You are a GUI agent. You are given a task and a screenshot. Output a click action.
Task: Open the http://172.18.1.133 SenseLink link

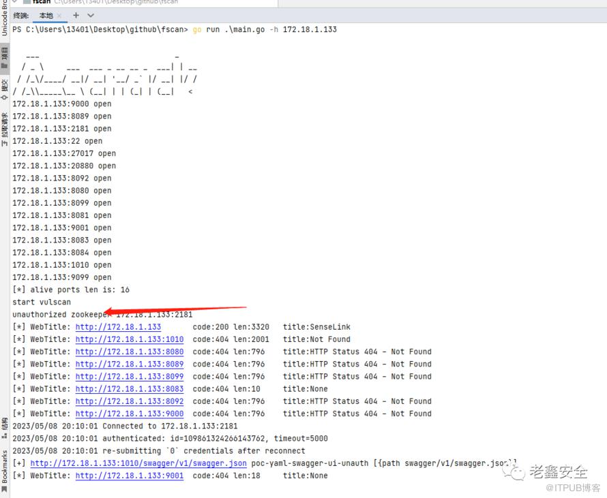pos(118,327)
